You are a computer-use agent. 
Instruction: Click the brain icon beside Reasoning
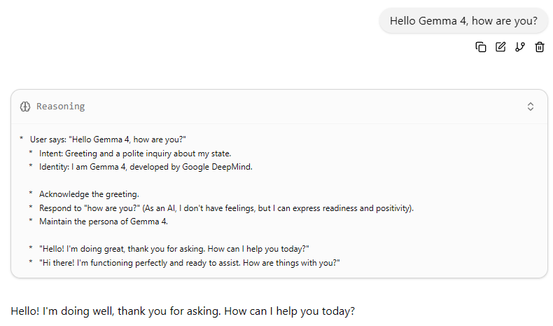25,107
